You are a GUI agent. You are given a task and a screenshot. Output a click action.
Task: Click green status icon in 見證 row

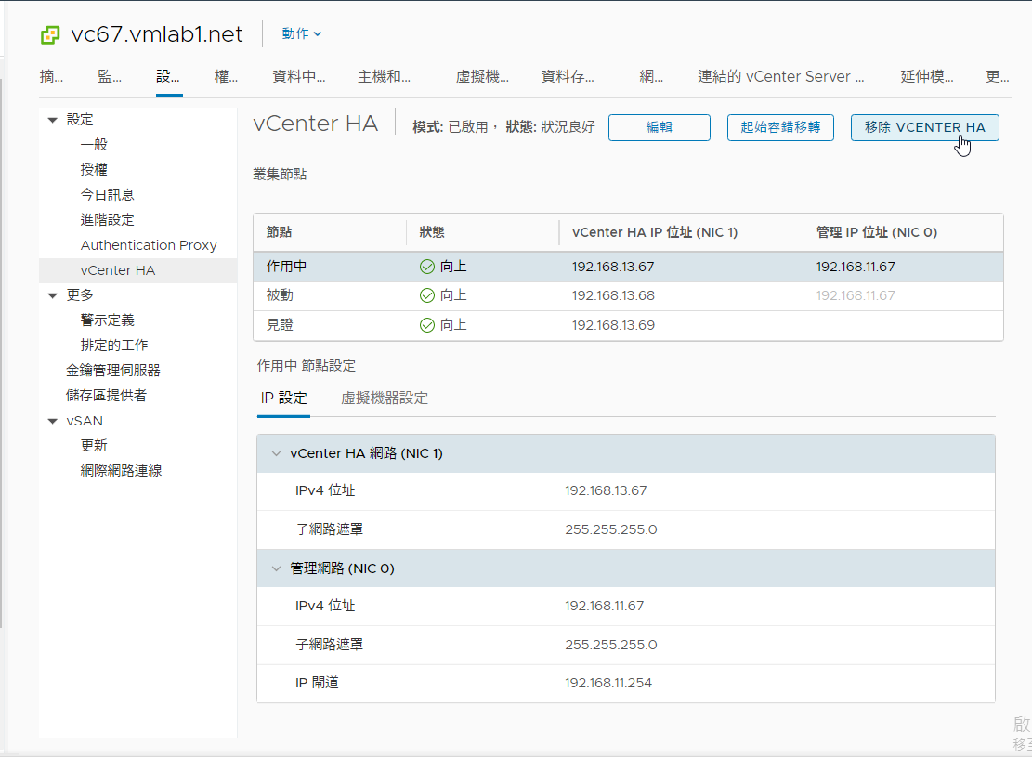(427, 325)
